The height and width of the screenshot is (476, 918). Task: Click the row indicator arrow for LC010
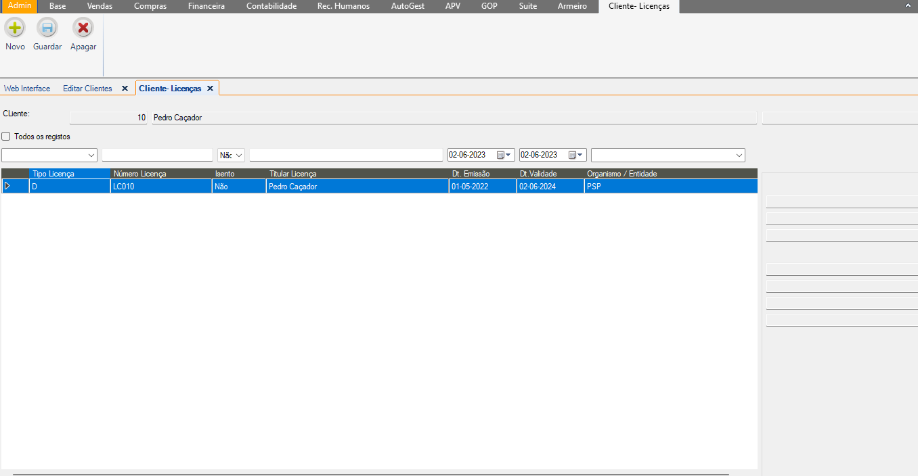coord(7,186)
